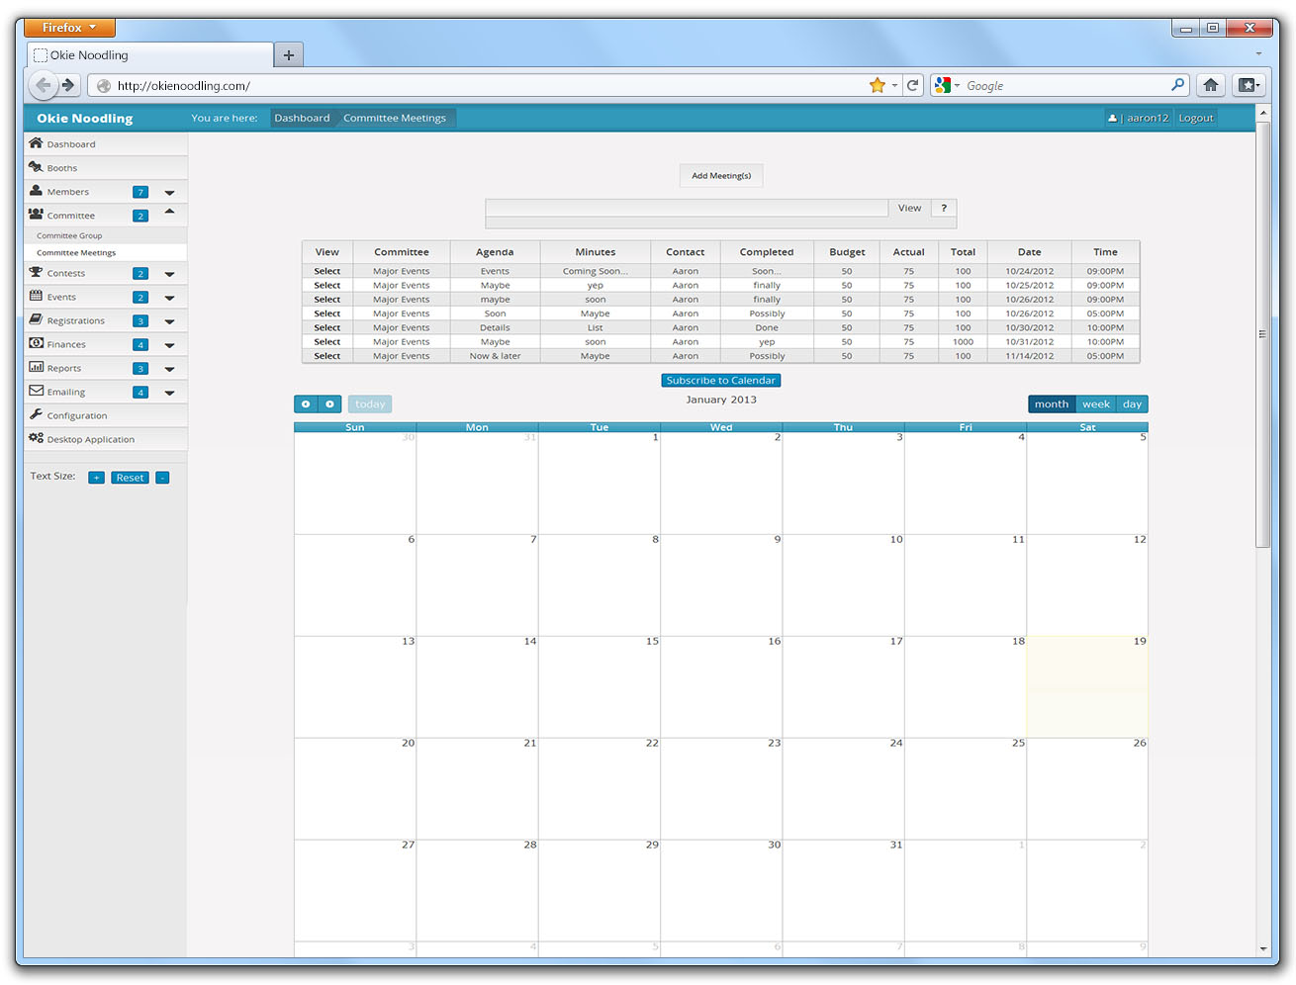The width and height of the screenshot is (1296, 985).
Task: Open the bookmark star history dropdown
Action: (x=894, y=85)
